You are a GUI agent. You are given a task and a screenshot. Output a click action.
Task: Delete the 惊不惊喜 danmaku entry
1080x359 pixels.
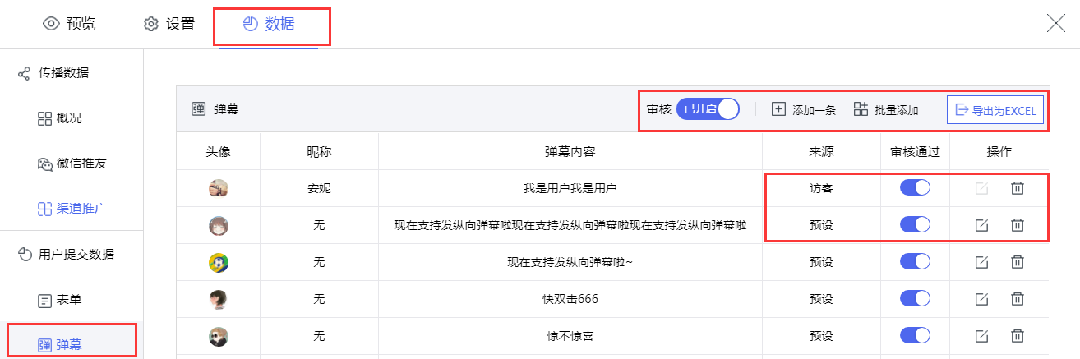[1017, 336]
